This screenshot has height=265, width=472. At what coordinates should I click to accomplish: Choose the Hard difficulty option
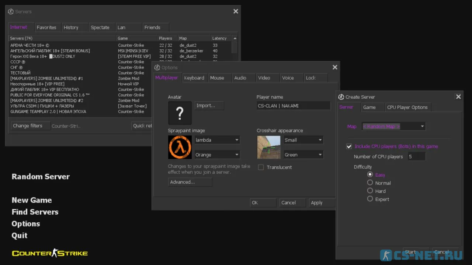370,191
